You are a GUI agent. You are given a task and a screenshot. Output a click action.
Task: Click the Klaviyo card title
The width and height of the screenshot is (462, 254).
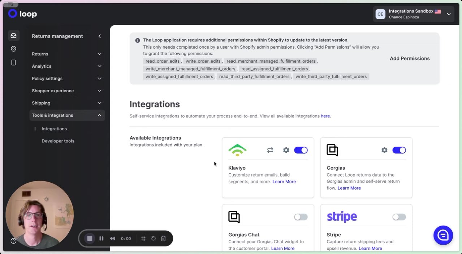tap(237, 168)
